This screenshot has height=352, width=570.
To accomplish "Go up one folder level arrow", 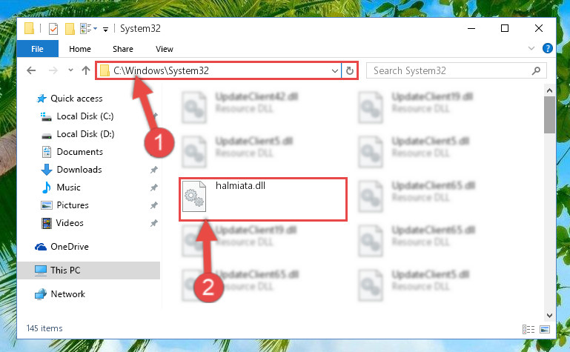I will (x=86, y=70).
